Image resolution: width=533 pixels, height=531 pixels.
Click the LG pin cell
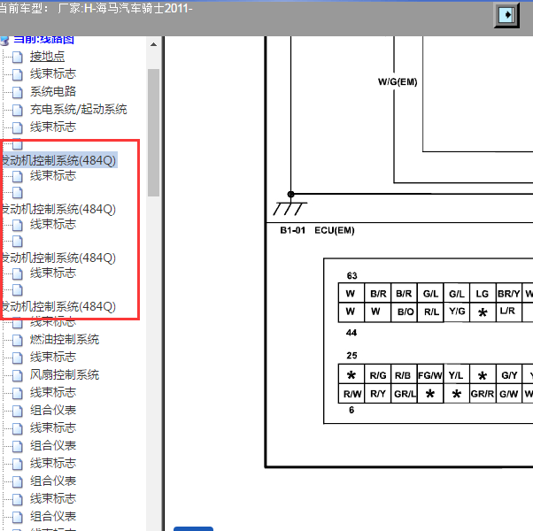[x=483, y=293]
